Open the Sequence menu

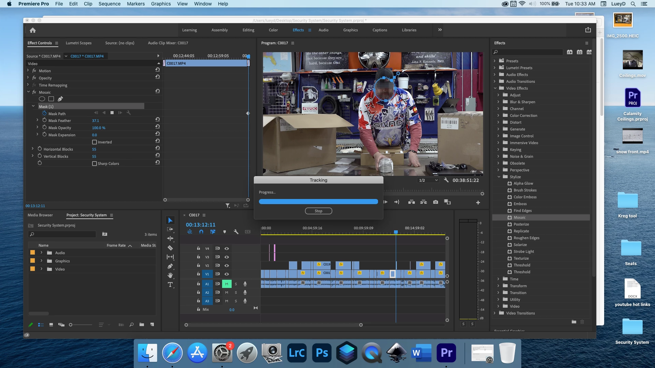click(110, 4)
